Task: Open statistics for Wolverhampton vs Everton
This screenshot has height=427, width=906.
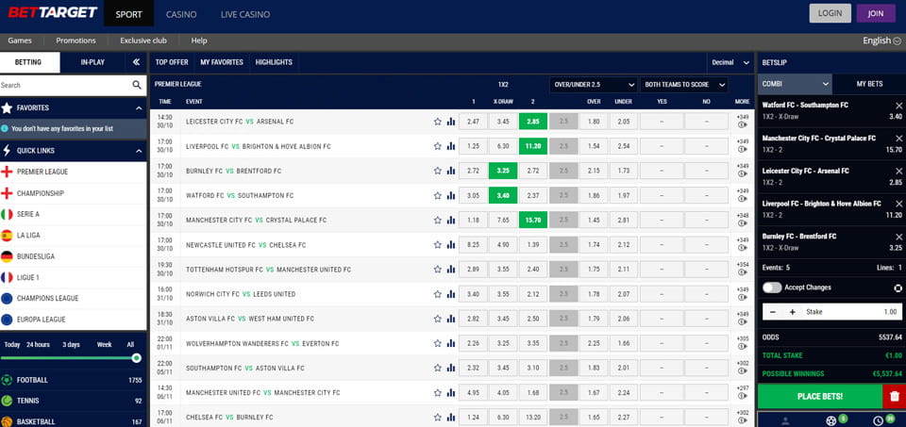Action: [451, 343]
